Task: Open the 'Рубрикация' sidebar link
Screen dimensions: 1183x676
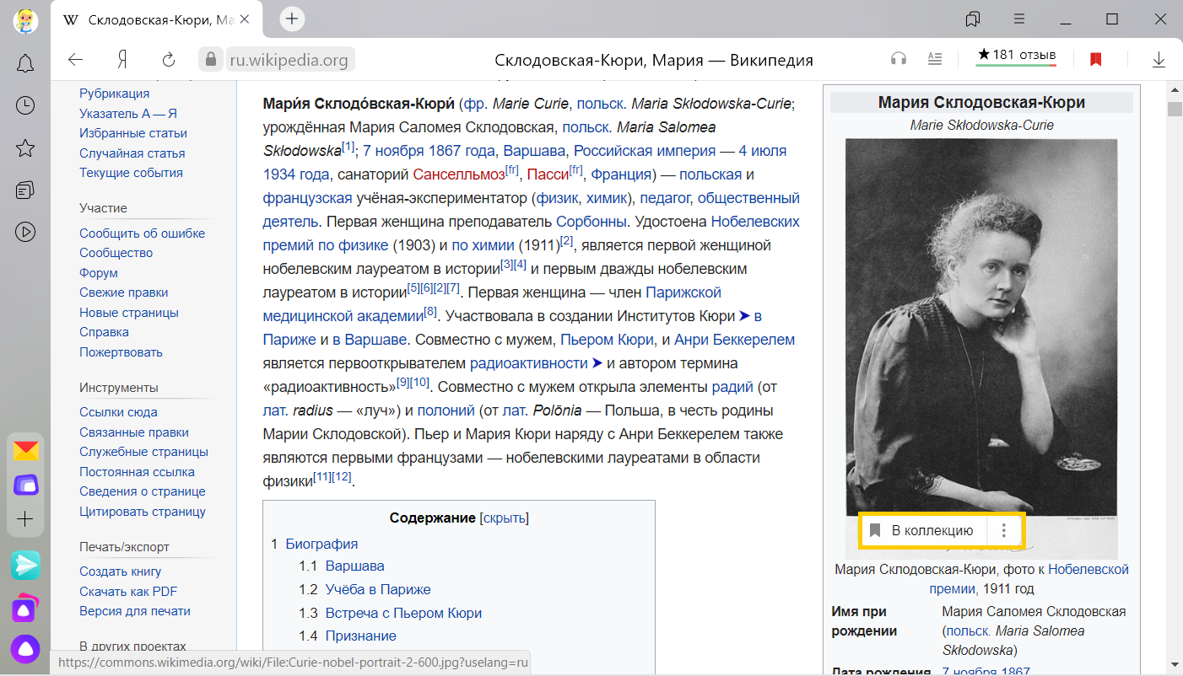Action: 114,94
